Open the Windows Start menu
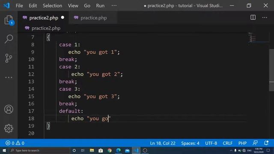 pos(4,151)
